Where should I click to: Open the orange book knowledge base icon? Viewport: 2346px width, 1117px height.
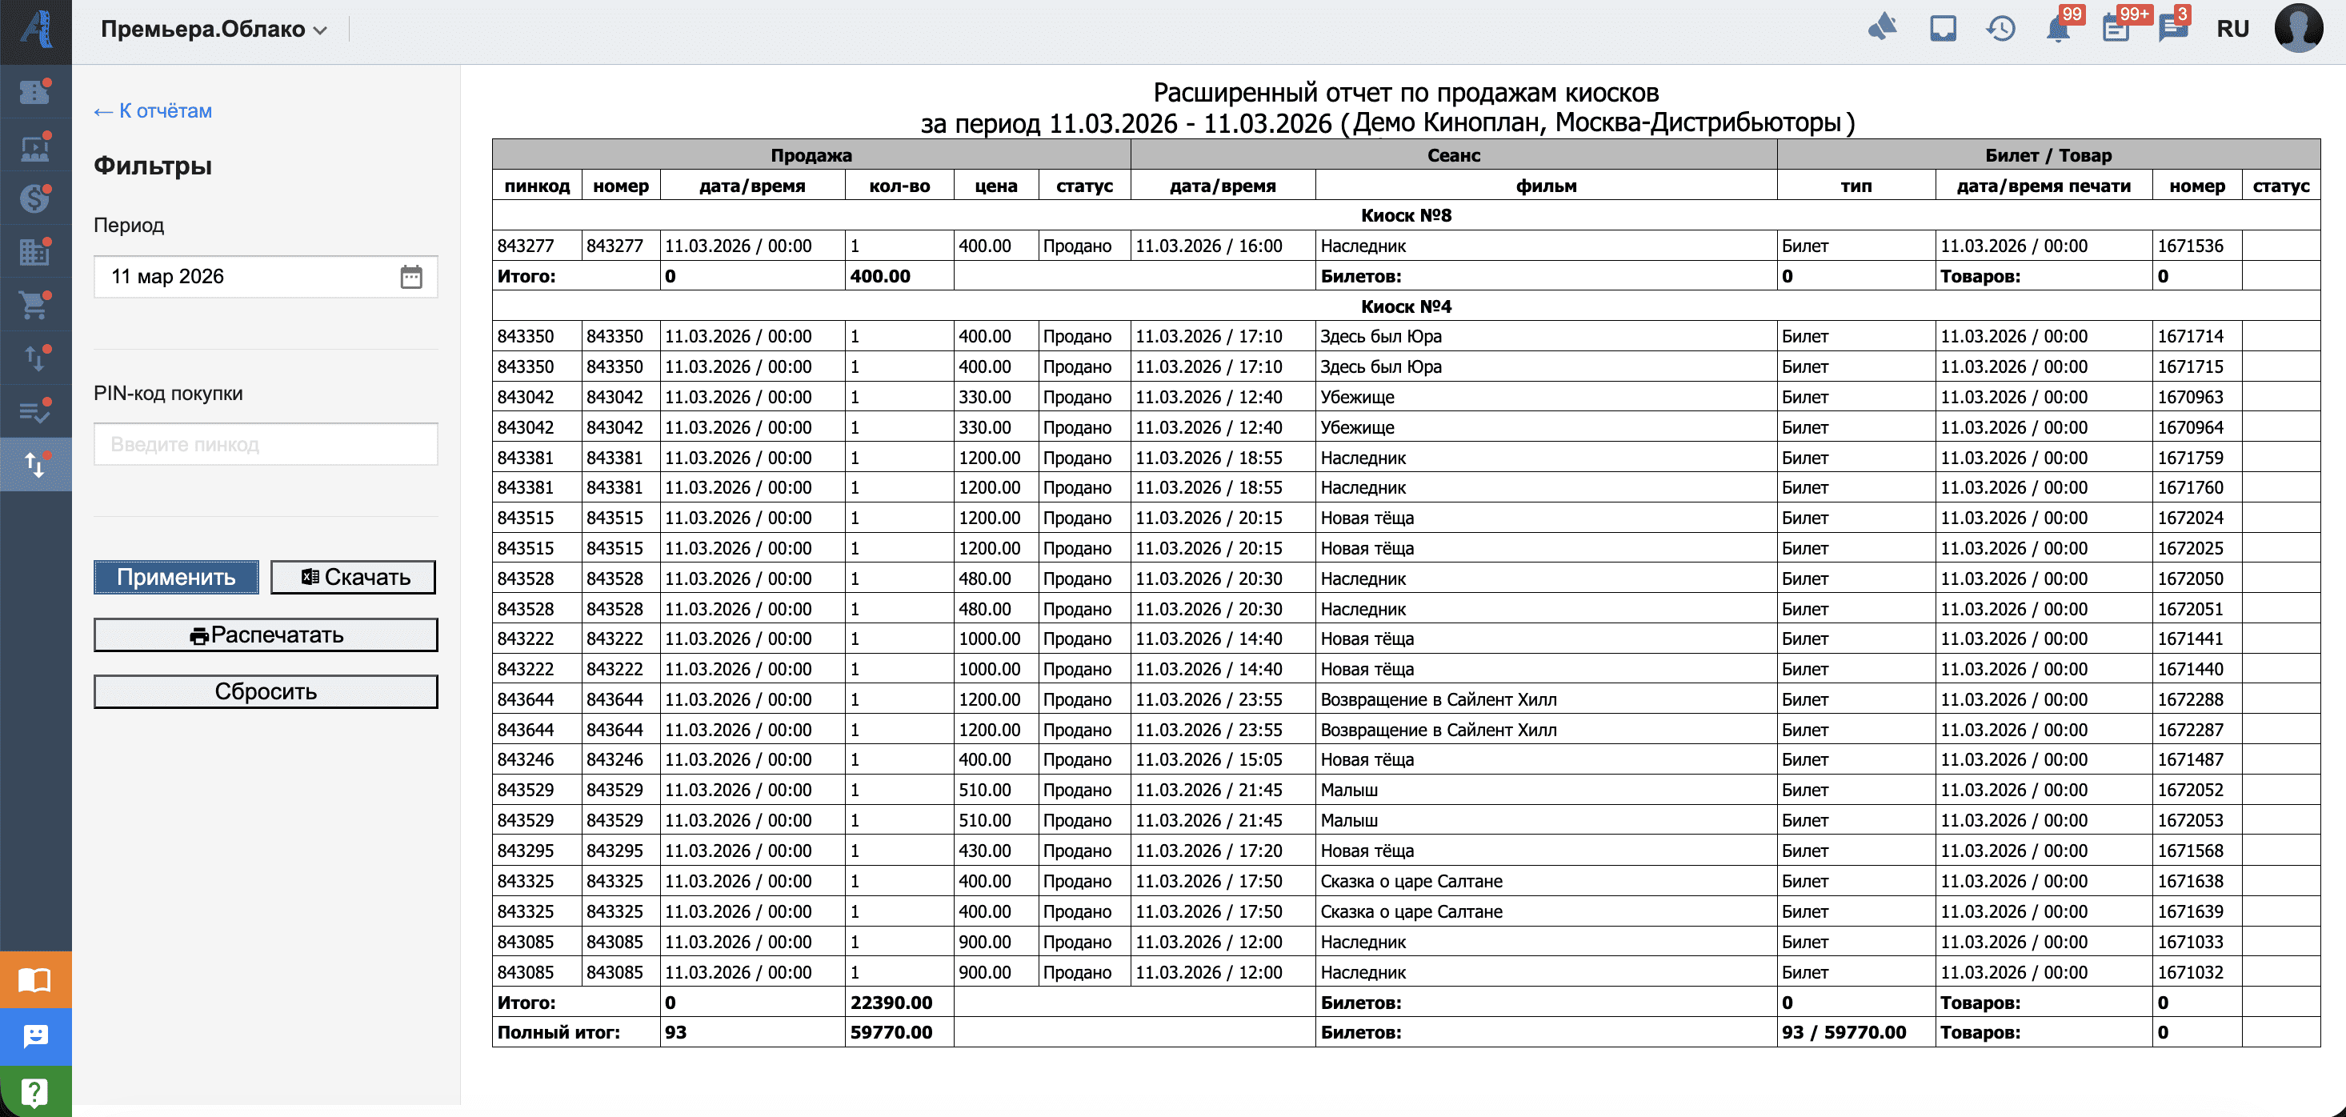pos(34,979)
